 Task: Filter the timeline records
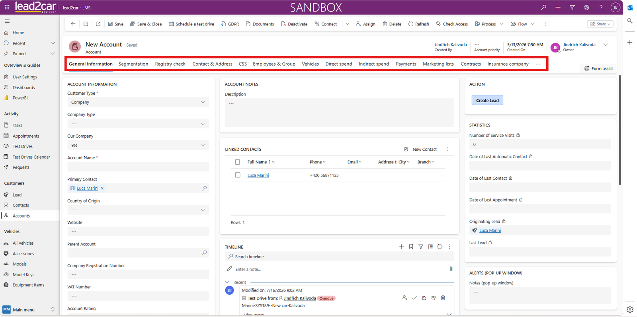(x=420, y=247)
